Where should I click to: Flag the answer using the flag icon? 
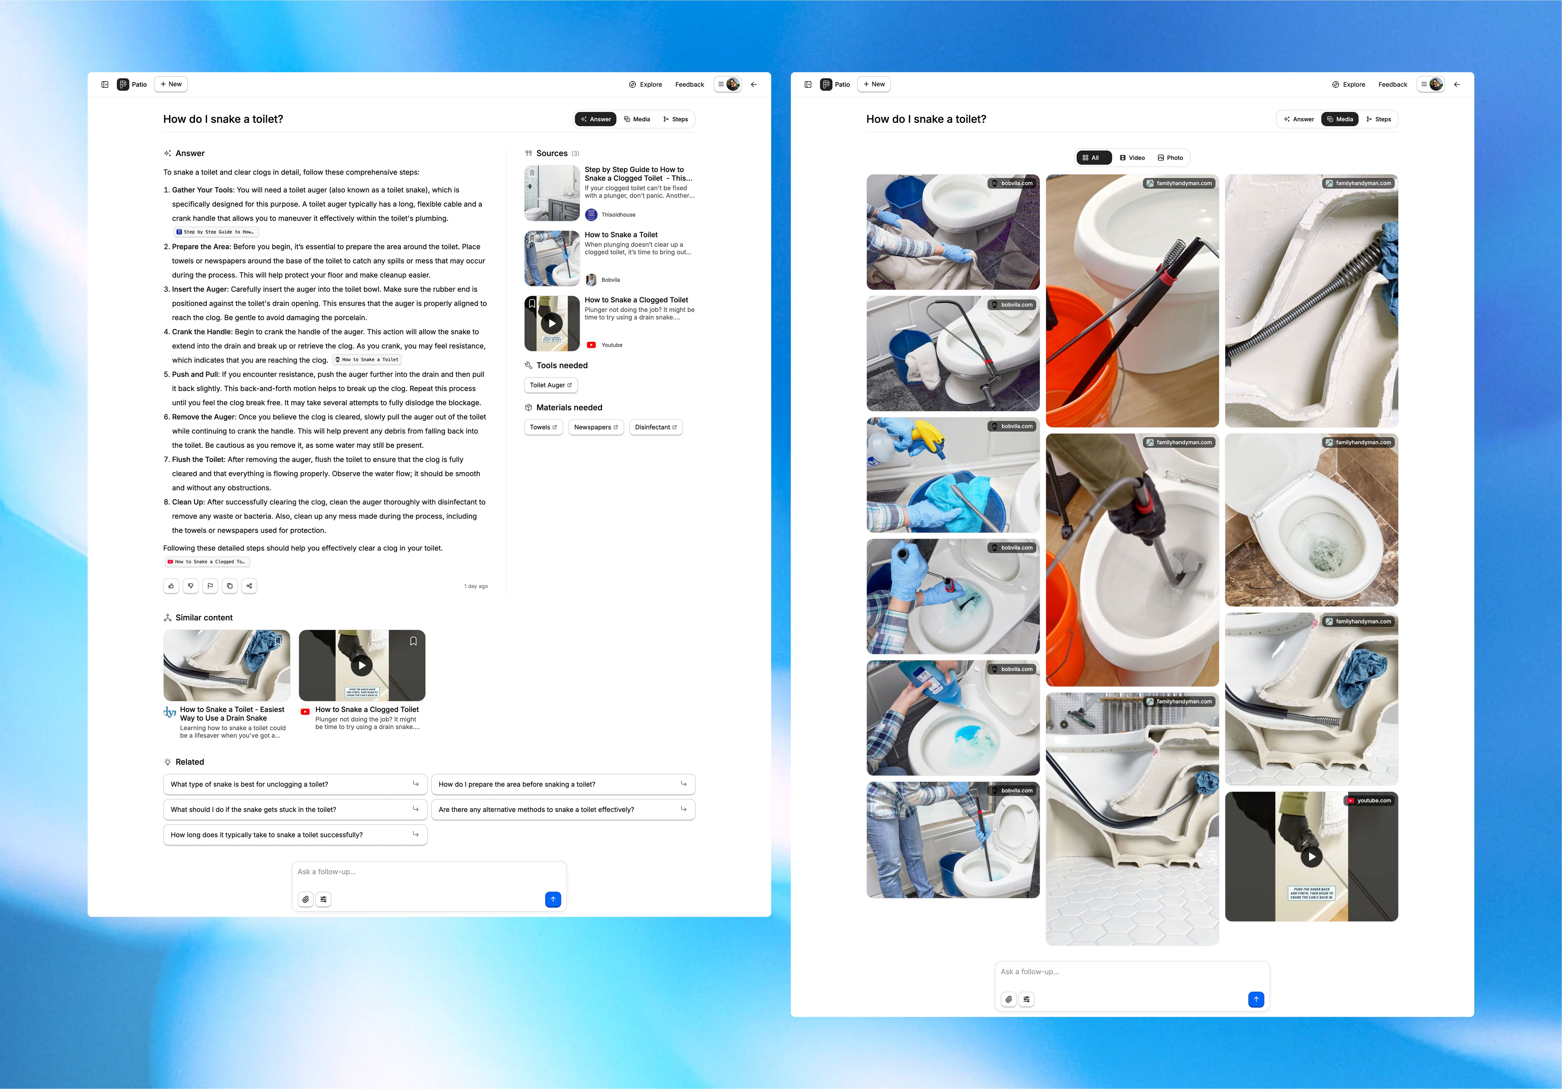[x=210, y=586]
